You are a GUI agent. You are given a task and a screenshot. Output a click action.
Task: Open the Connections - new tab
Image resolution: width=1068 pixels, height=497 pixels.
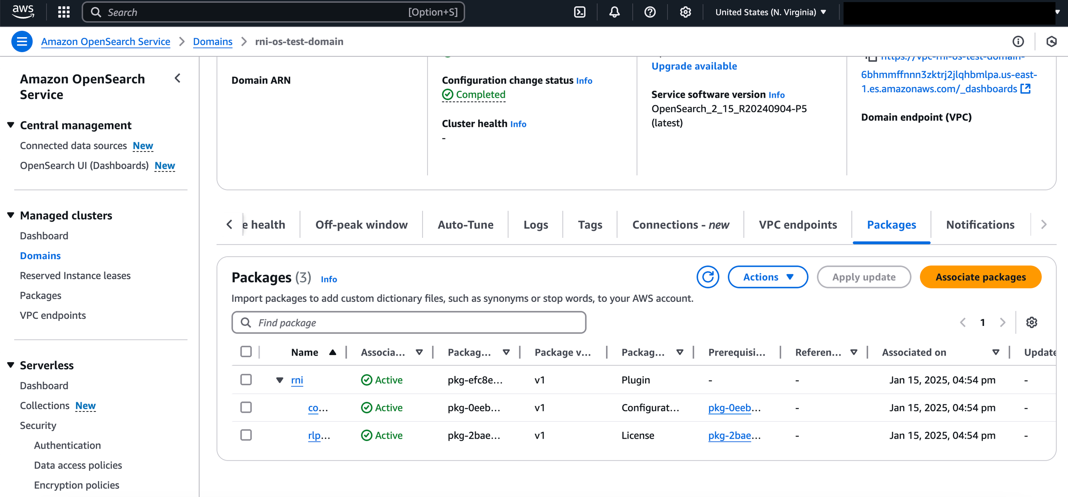[681, 225]
